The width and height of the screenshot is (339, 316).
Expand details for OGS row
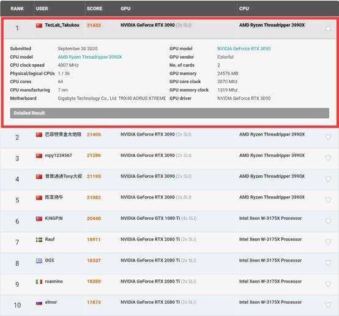point(328,263)
